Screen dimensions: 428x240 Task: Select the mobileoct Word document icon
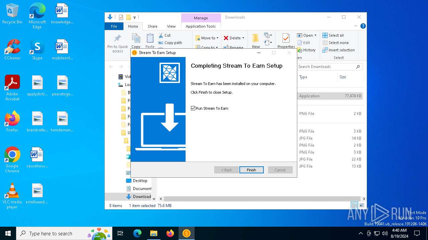click(x=62, y=50)
